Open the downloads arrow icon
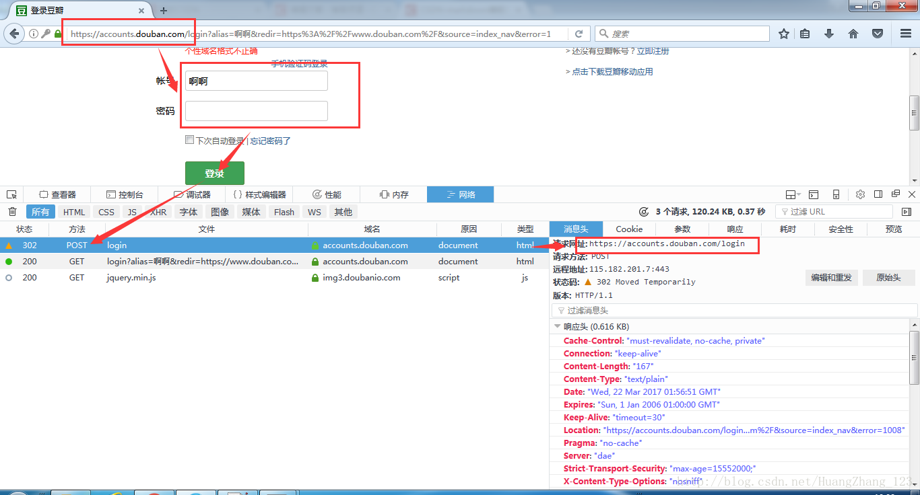920x495 pixels. (829, 34)
